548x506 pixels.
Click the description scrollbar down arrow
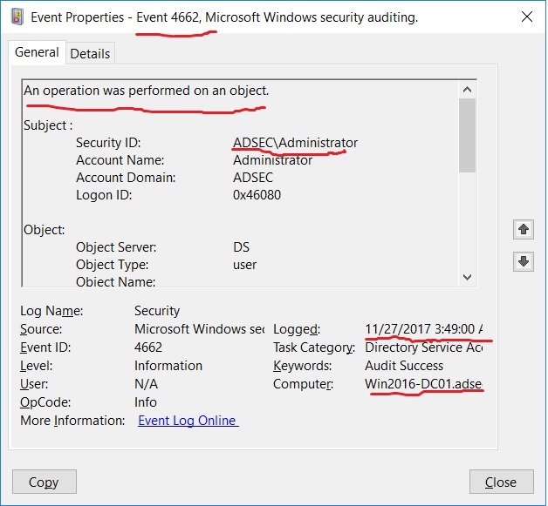tap(467, 276)
